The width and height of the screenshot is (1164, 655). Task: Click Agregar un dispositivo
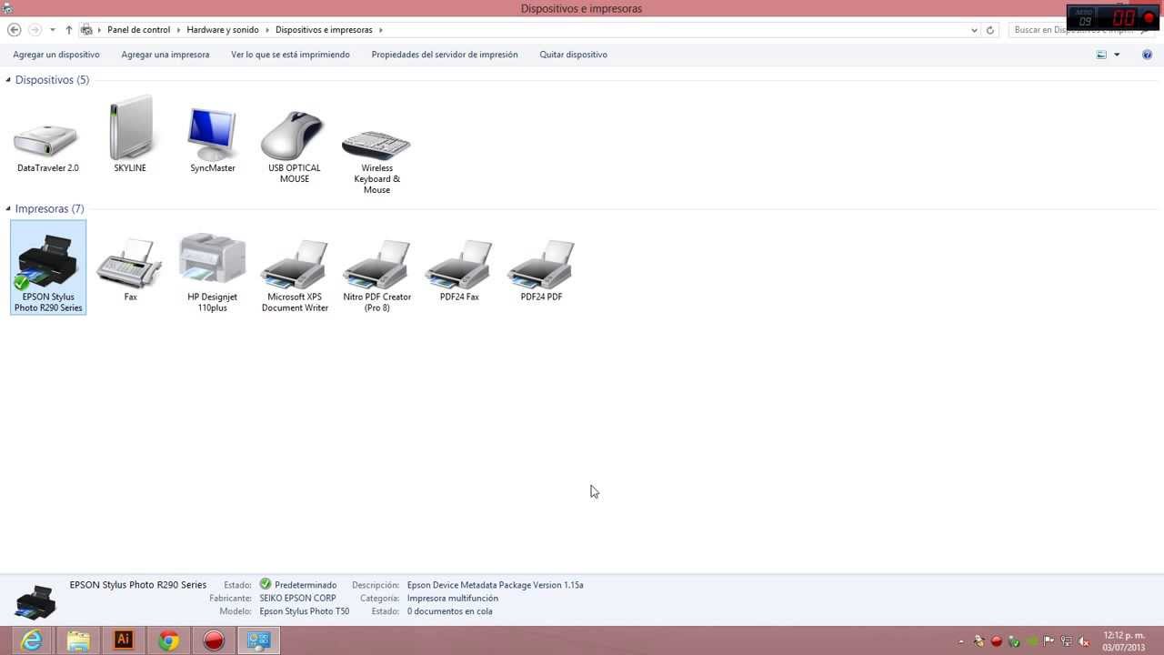pos(56,55)
